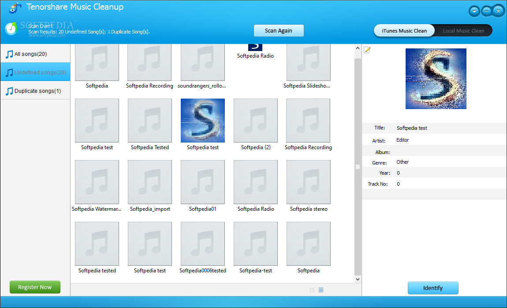Click scrollbar down arrow in song grid

tap(358, 279)
